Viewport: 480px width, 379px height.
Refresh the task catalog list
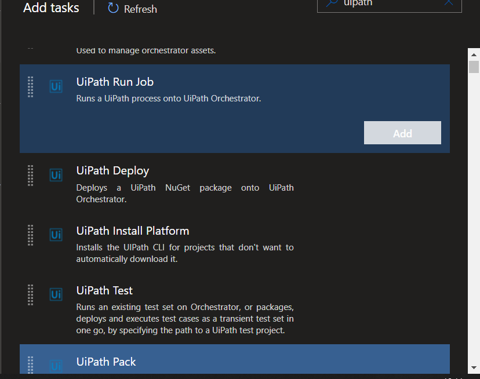coord(132,9)
